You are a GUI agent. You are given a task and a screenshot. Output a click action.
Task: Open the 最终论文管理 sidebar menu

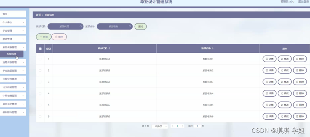pos(13,104)
